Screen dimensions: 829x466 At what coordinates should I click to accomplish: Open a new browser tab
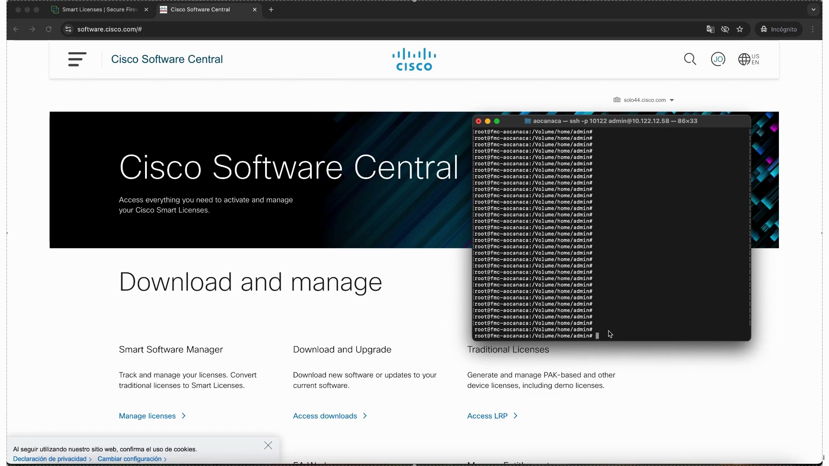point(271,9)
